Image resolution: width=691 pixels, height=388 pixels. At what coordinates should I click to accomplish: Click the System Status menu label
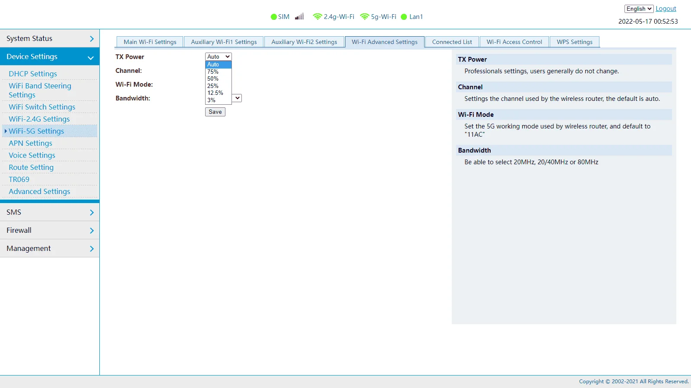click(29, 38)
